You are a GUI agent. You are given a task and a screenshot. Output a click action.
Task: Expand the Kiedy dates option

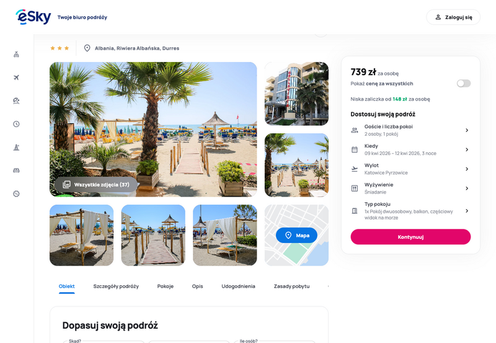(x=410, y=149)
